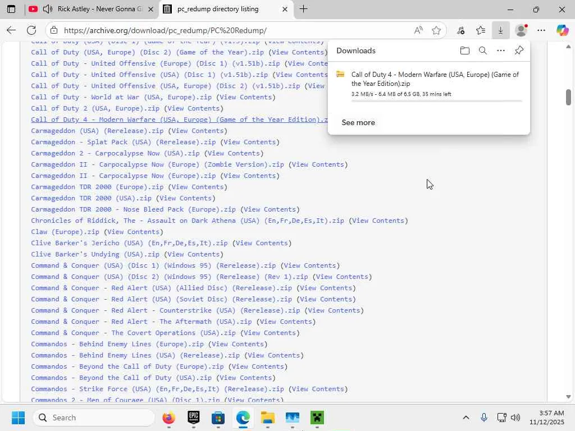The height and width of the screenshot is (431, 575).
Task: Search downloads with magnifier icon
Action: [482, 51]
